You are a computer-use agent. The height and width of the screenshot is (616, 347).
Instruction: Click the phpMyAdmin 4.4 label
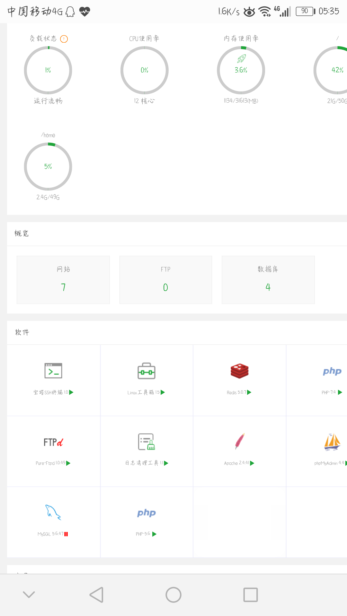(x=329, y=463)
